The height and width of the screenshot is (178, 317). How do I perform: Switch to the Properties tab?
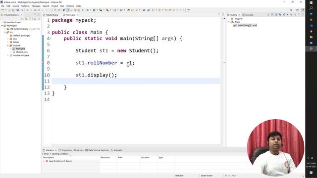click(65, 150)
